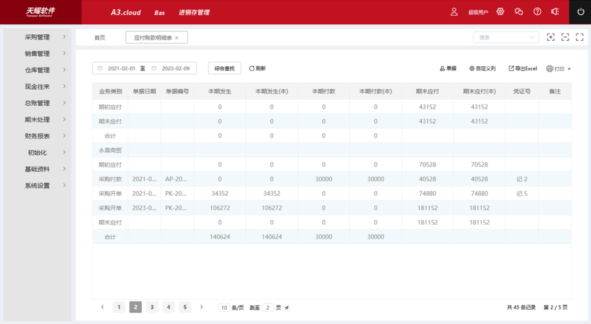Screen dimensions: 591x324
Task: Close the 应付账款明细表 tab
Action: (x=177, y=38)
